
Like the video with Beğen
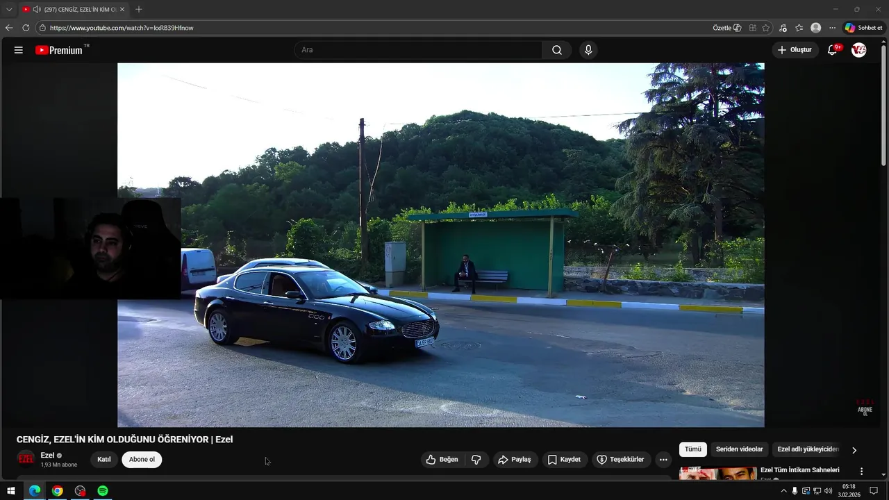click(442, 460)
